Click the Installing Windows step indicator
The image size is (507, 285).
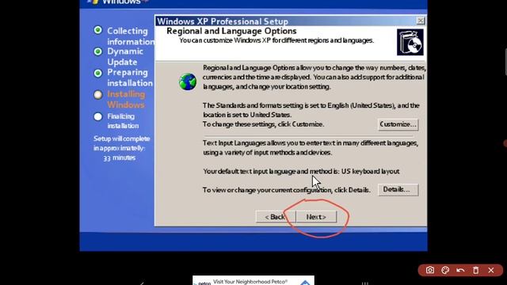[98, 95]
